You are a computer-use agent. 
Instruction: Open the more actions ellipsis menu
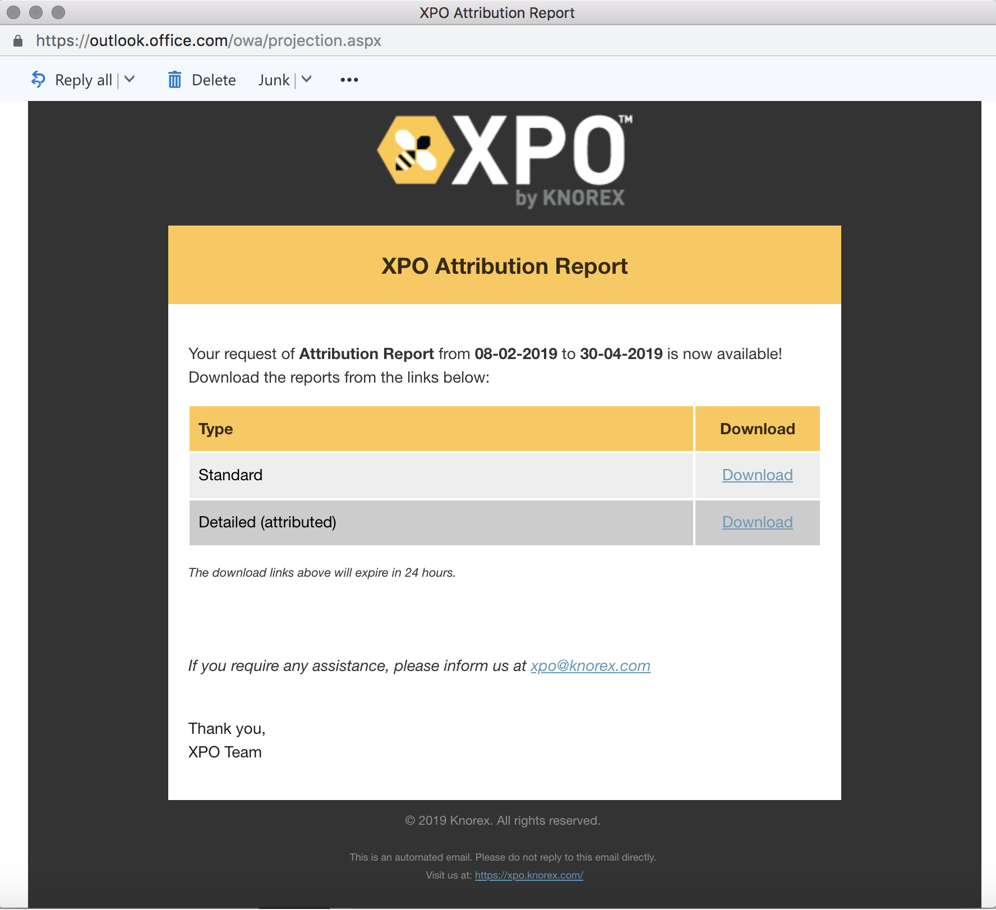click(349, 80)
